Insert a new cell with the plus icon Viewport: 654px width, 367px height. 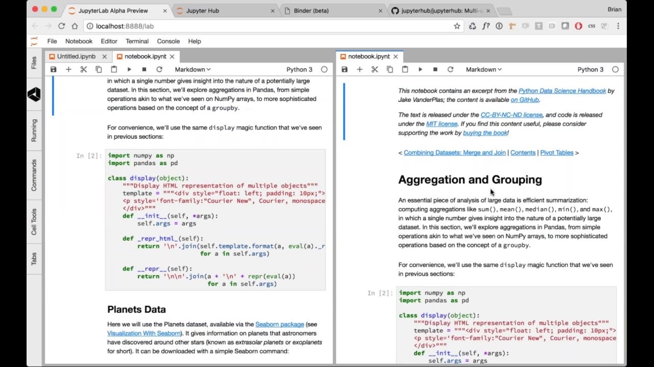tap(68, 69)
